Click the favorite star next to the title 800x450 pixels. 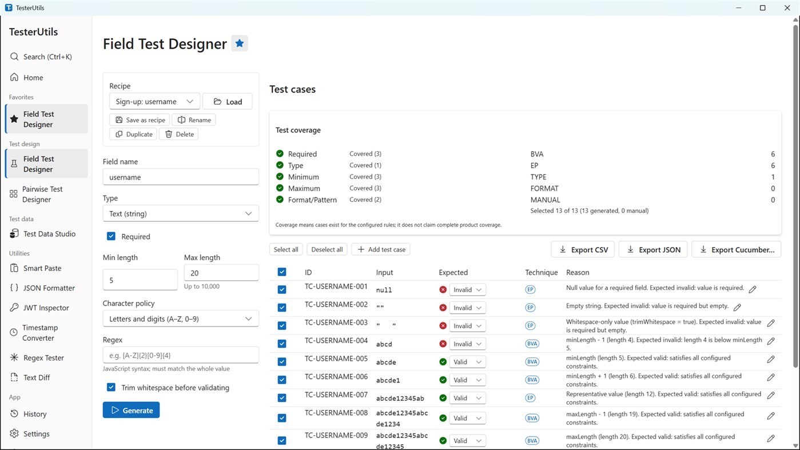tap(240, 43)
